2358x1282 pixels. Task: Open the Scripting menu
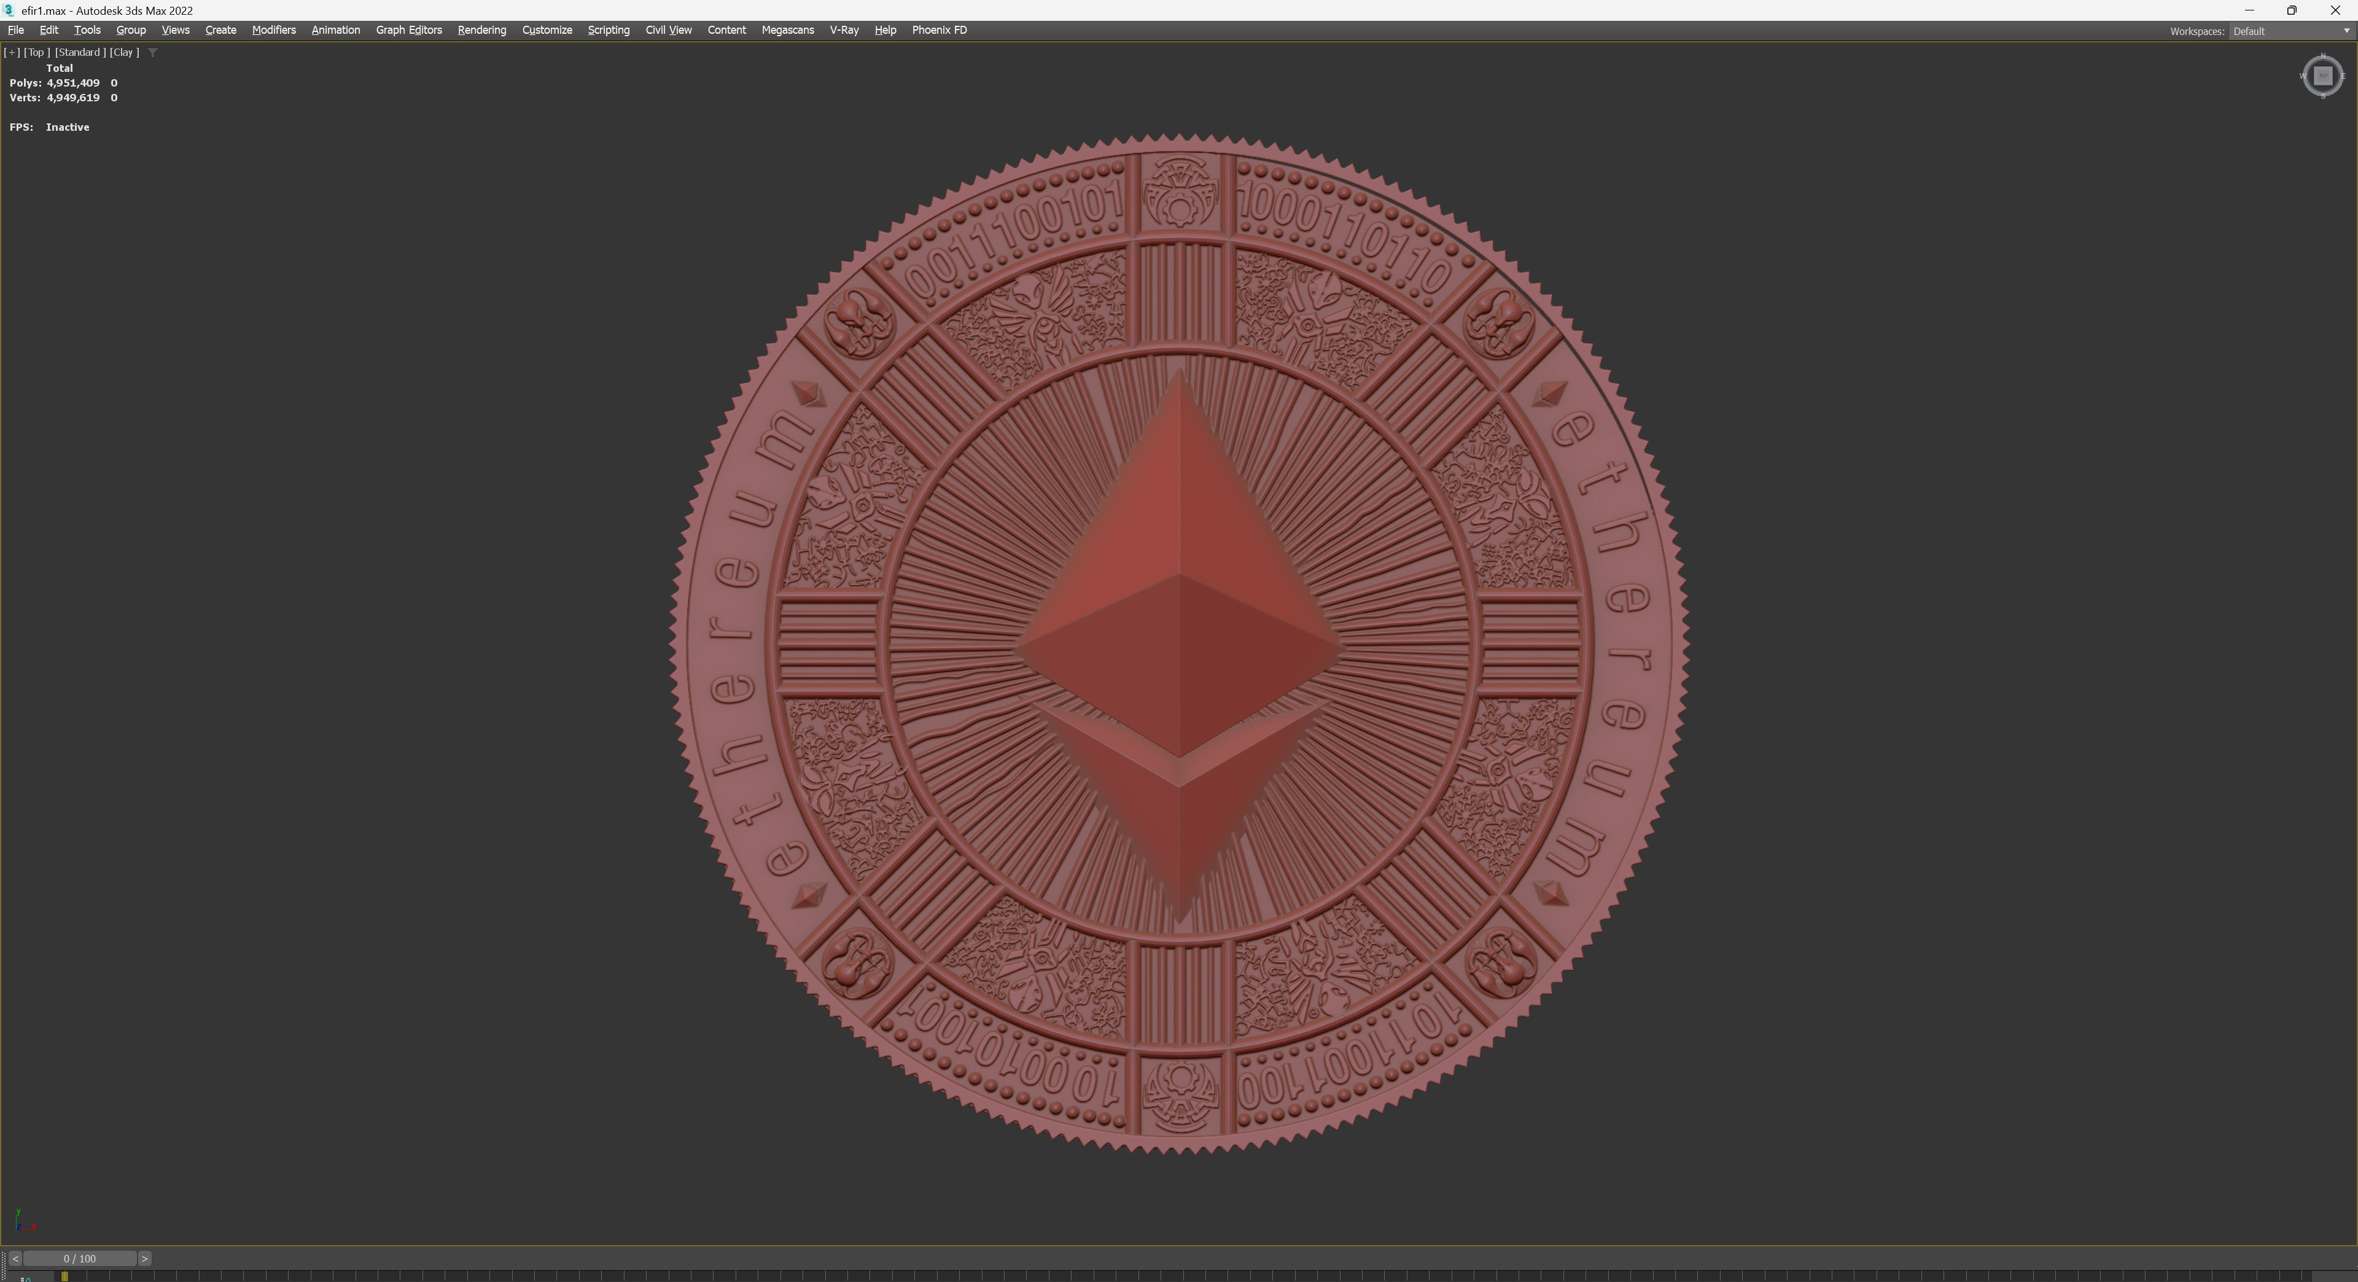[608, 30]
